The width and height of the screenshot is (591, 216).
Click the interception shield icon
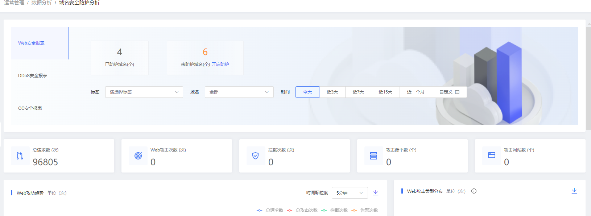coord(256,156)
